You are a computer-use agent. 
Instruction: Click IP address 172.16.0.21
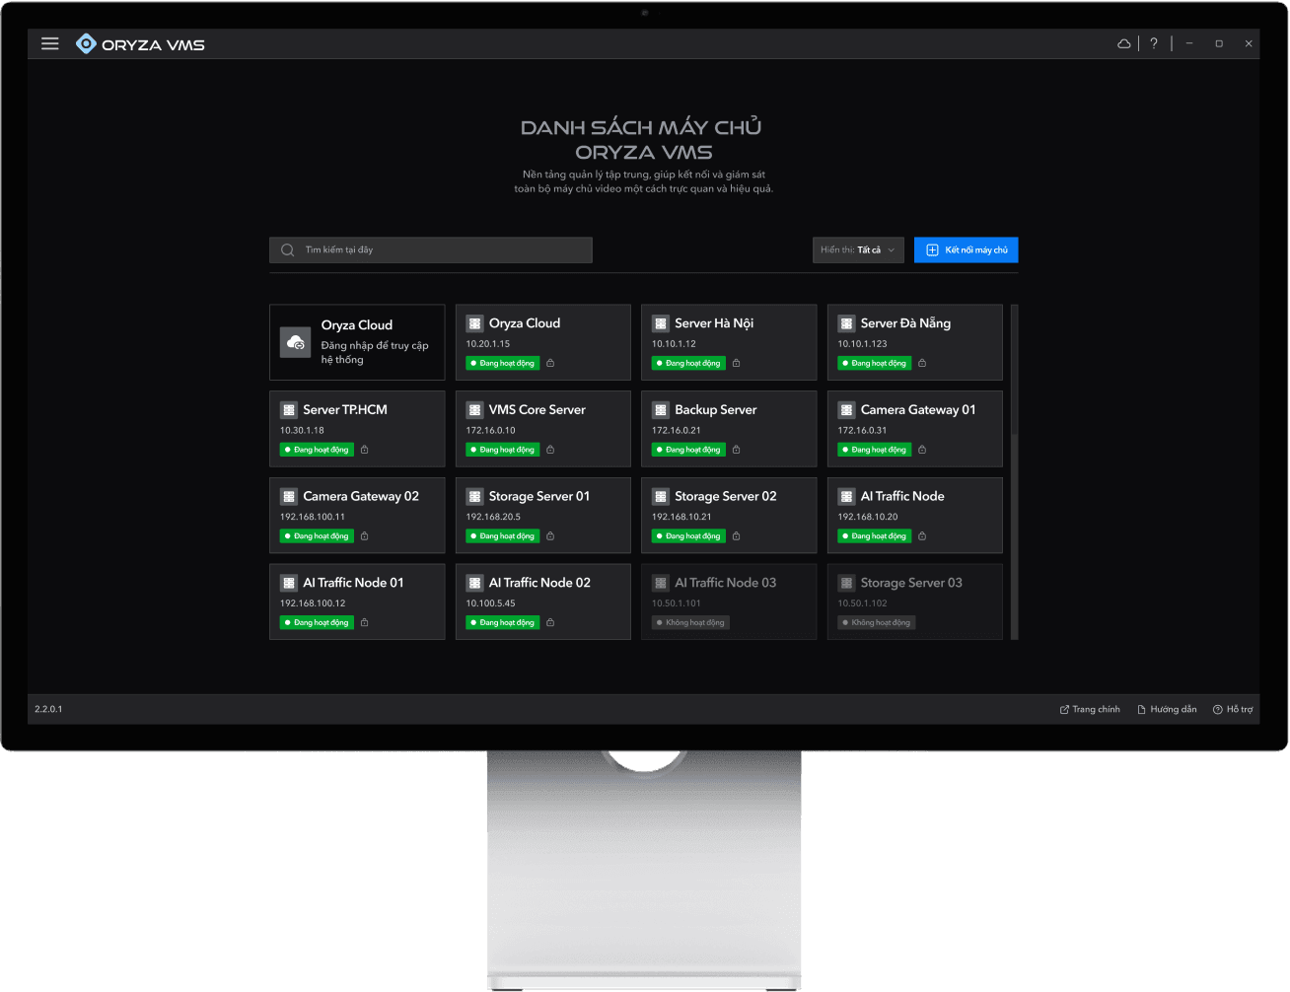[677, 430]
